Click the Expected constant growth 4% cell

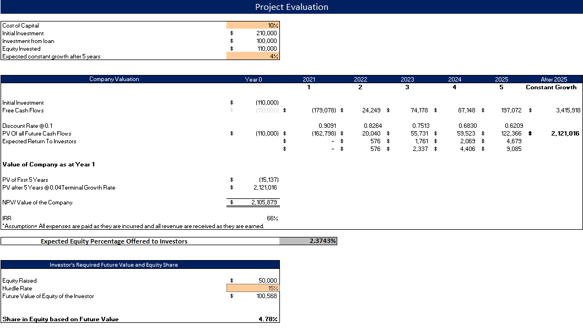click(252, 56)
